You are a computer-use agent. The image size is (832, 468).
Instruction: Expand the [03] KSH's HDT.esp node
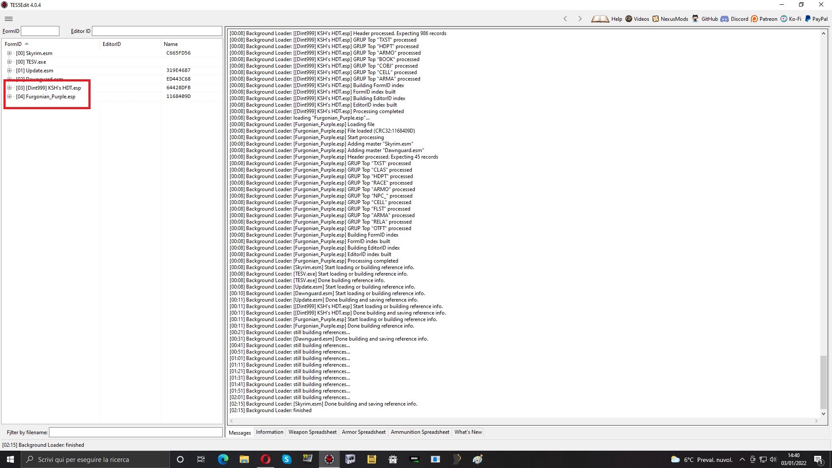[9, 88]
